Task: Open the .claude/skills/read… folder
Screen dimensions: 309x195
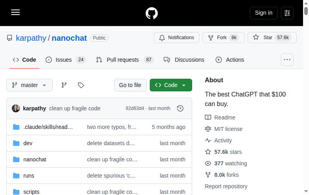Action: [x=48, y=127]
